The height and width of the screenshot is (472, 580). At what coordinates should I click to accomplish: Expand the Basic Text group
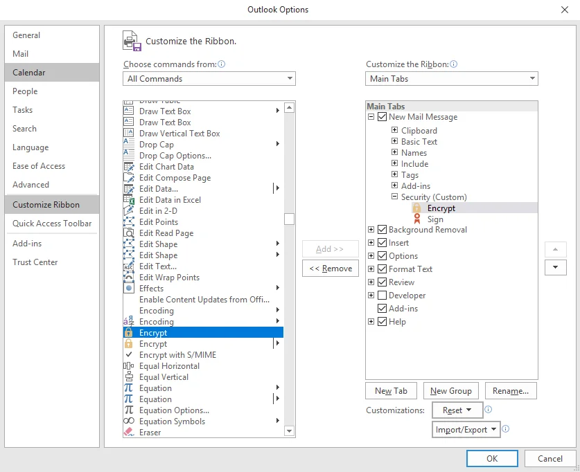(x=395, y=141)
